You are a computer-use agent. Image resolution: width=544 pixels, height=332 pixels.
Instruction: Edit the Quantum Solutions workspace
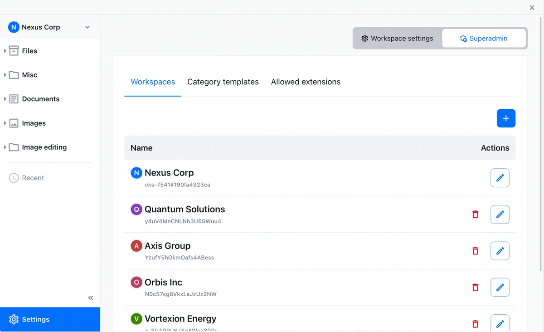point(500,215)
